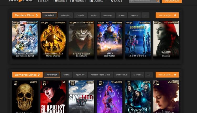The height and width of the screenshot is (113, 197).
Task: Select the series Par Défault tab
Action: point(52,75)
